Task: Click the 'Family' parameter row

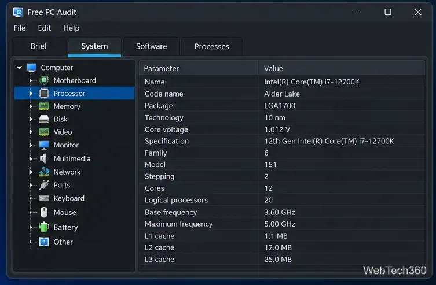Action: coord(282,153)
